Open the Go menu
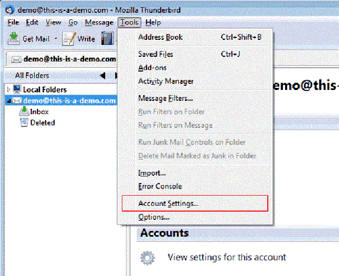This screenshot has width=339, height=276. 73,22
